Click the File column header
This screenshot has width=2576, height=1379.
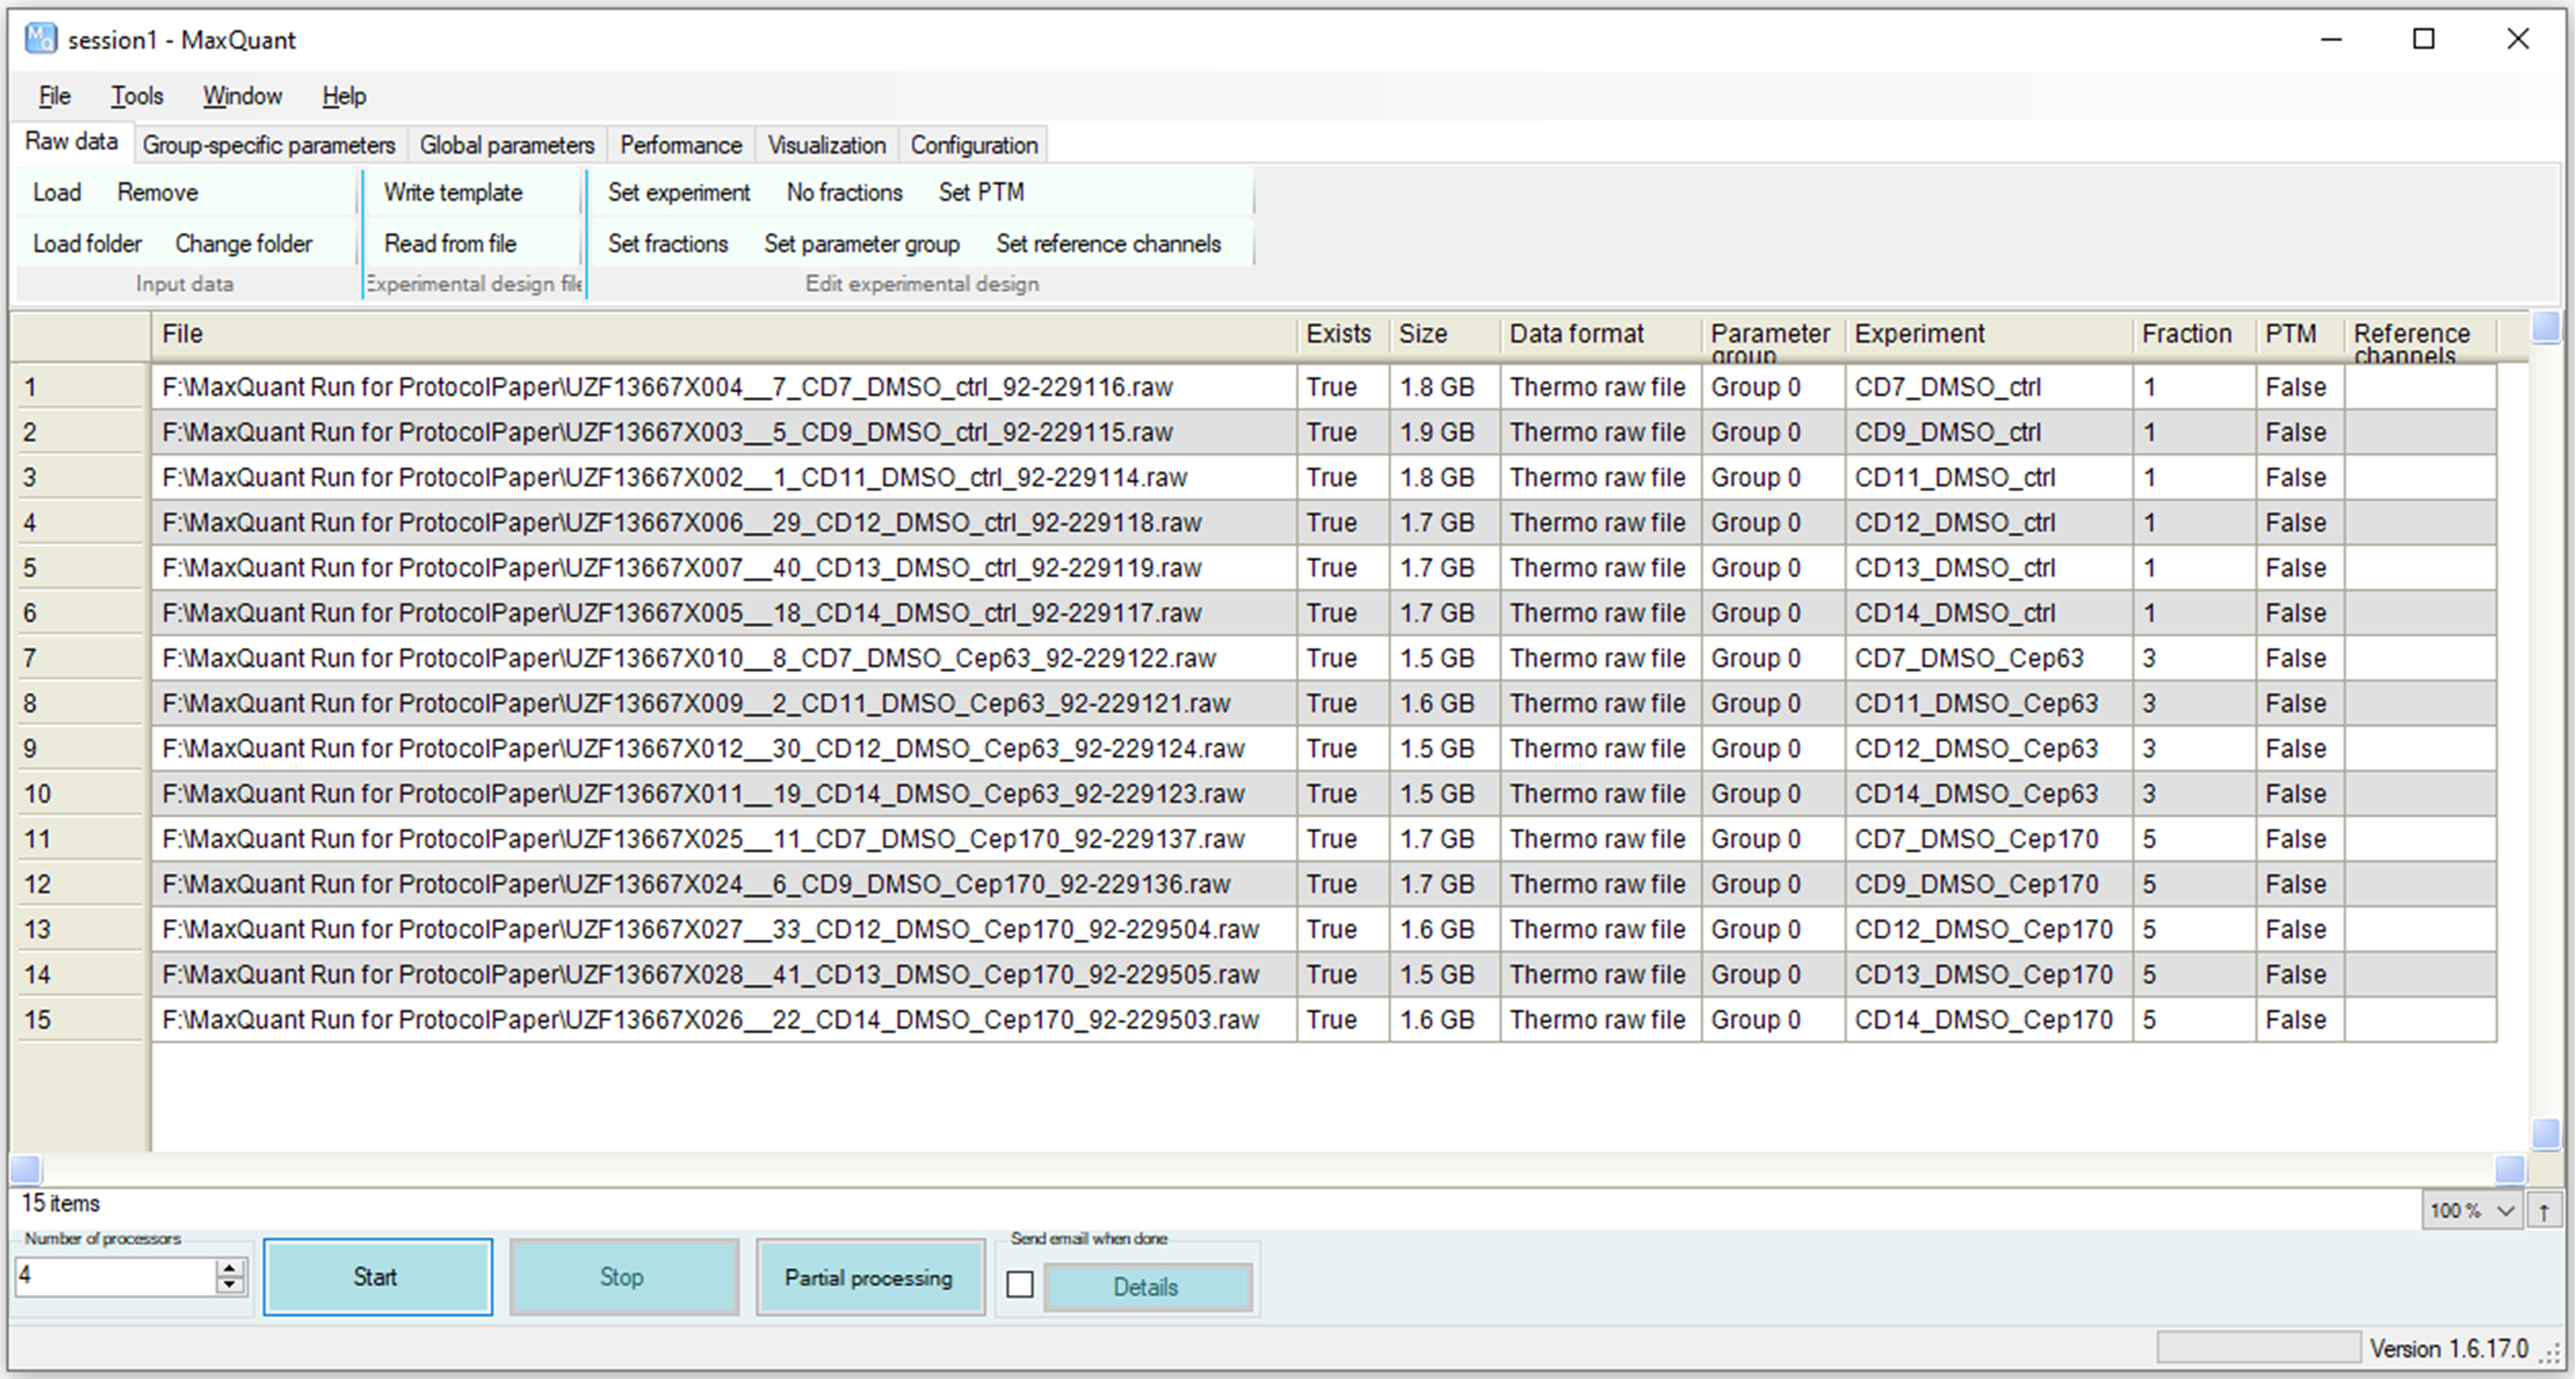[724, 335]
